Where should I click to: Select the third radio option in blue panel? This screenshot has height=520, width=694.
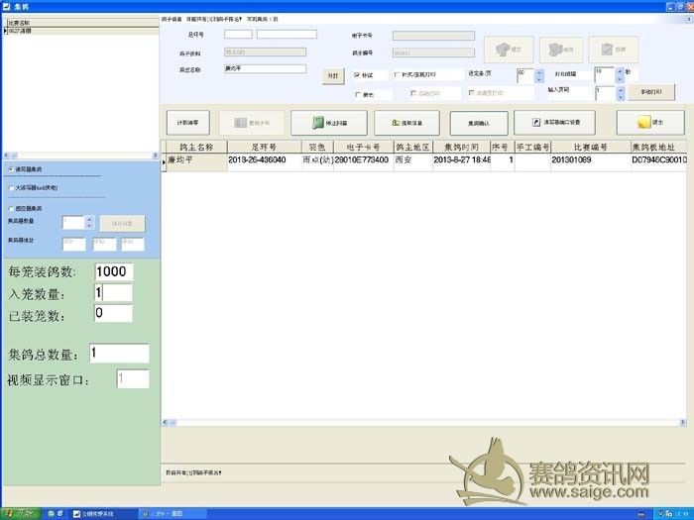point(11,208)
